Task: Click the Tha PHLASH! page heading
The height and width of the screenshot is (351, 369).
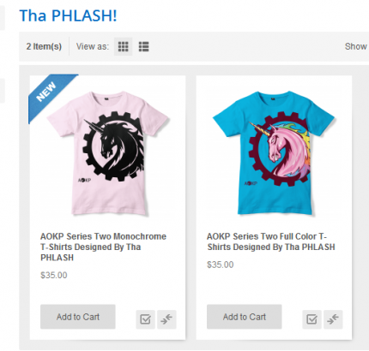Action: (x=68, y=15)
